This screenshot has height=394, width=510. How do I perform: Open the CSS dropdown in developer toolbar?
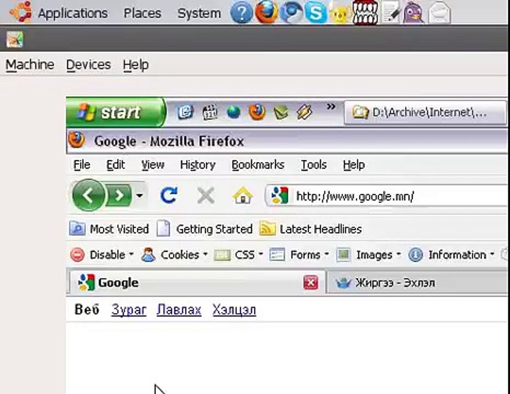[239, 255]
